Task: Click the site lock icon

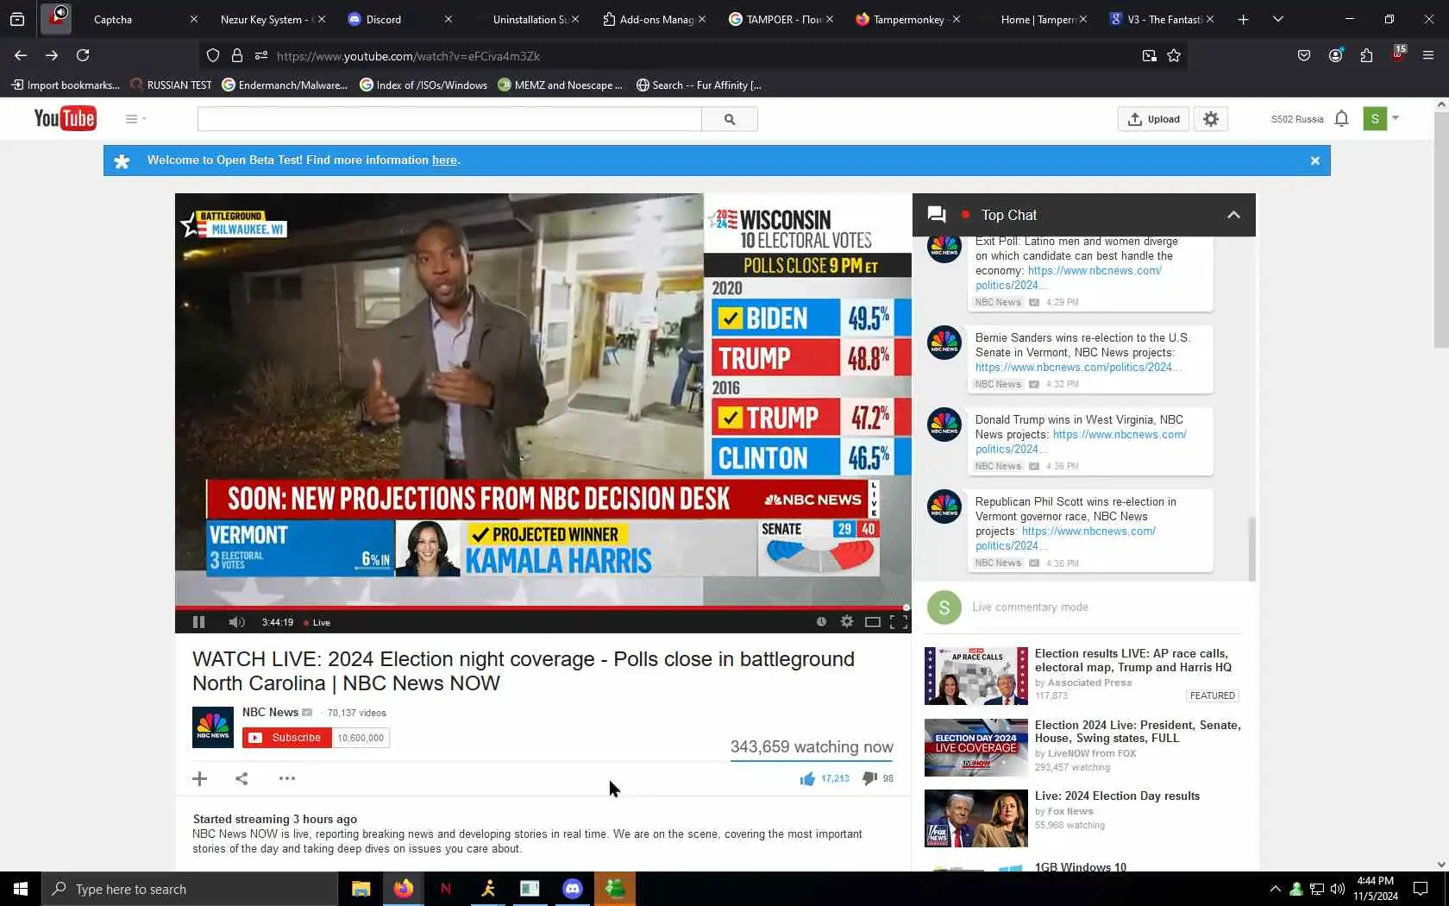Action: pos(237,56)
